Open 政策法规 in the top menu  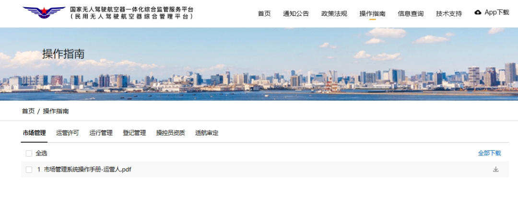pos(334,13)
